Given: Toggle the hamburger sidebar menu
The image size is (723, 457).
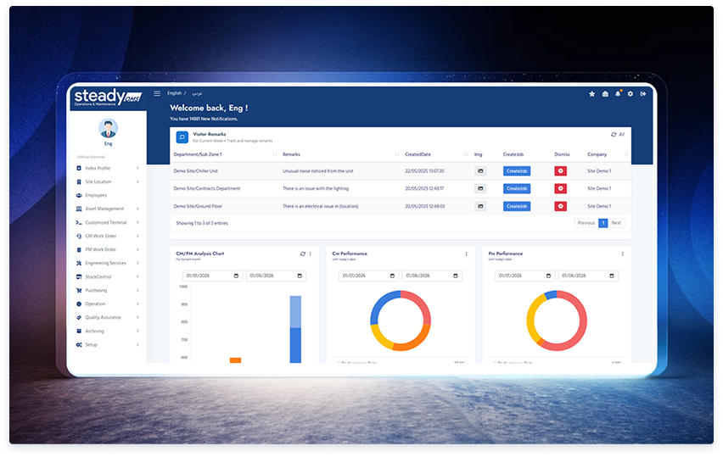Looking at the screenshot, I should click(157, 93).
